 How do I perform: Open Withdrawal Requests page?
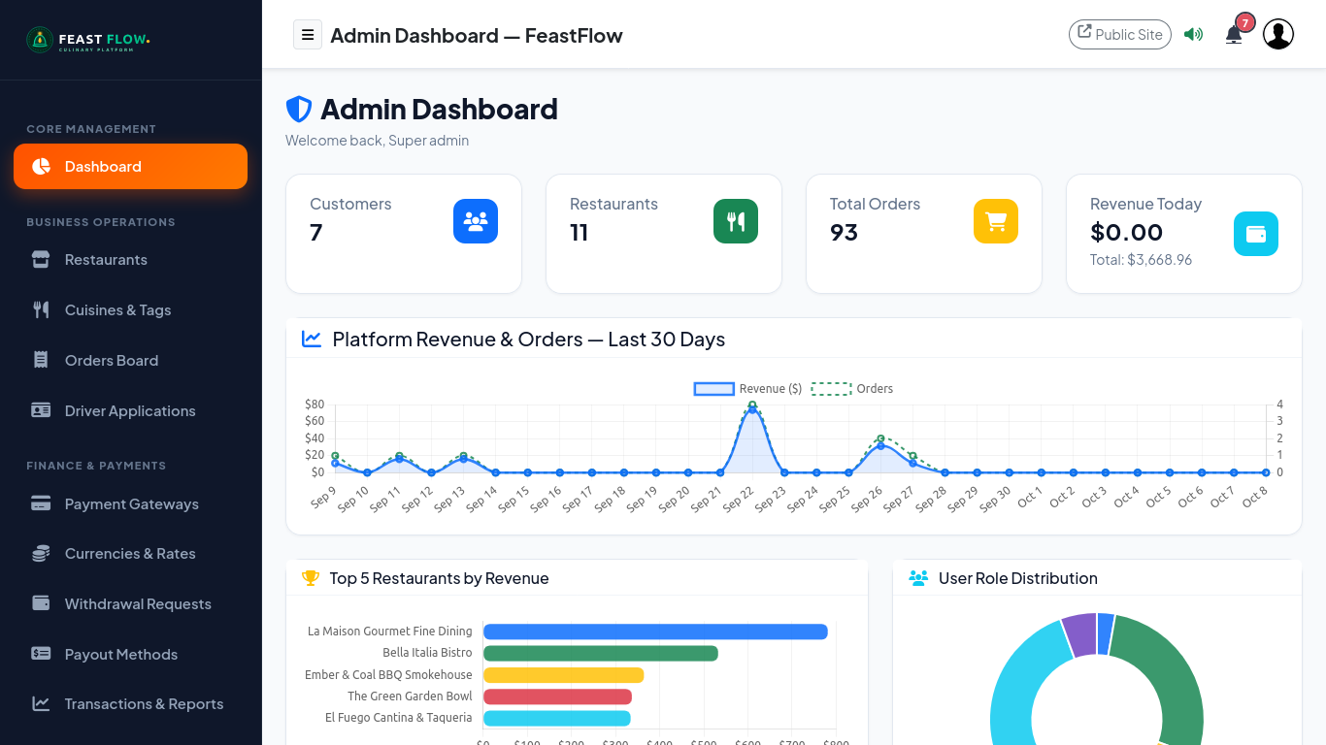point(130,604)
